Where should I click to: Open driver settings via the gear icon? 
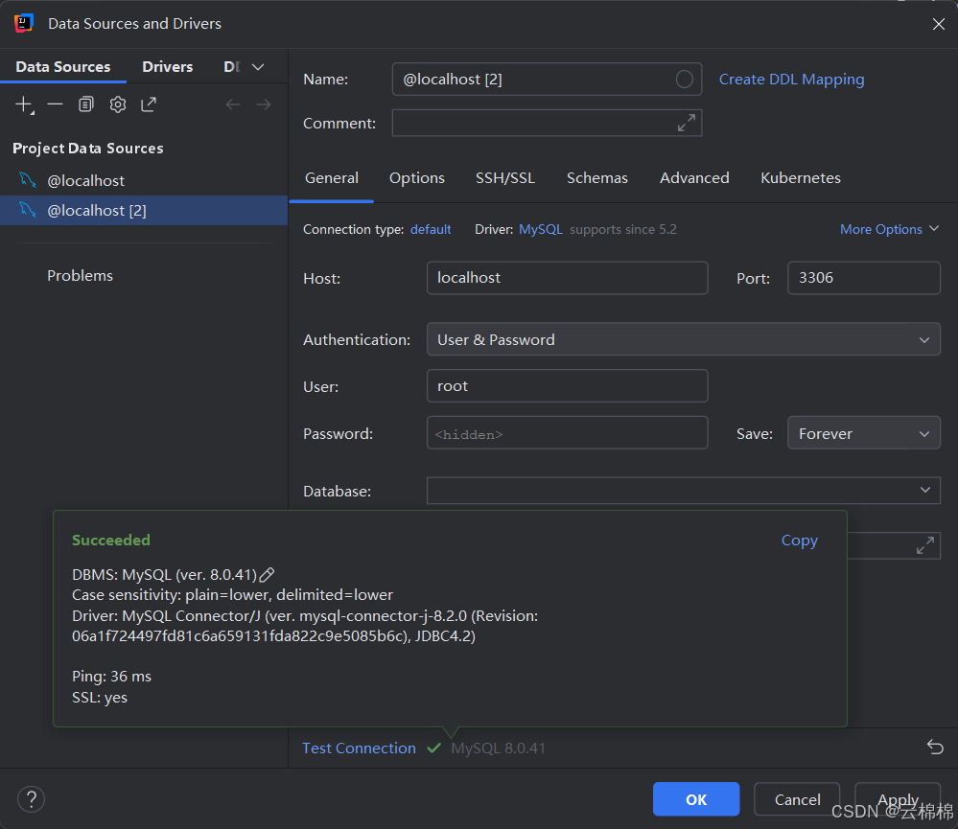click(x=118, y=104)
